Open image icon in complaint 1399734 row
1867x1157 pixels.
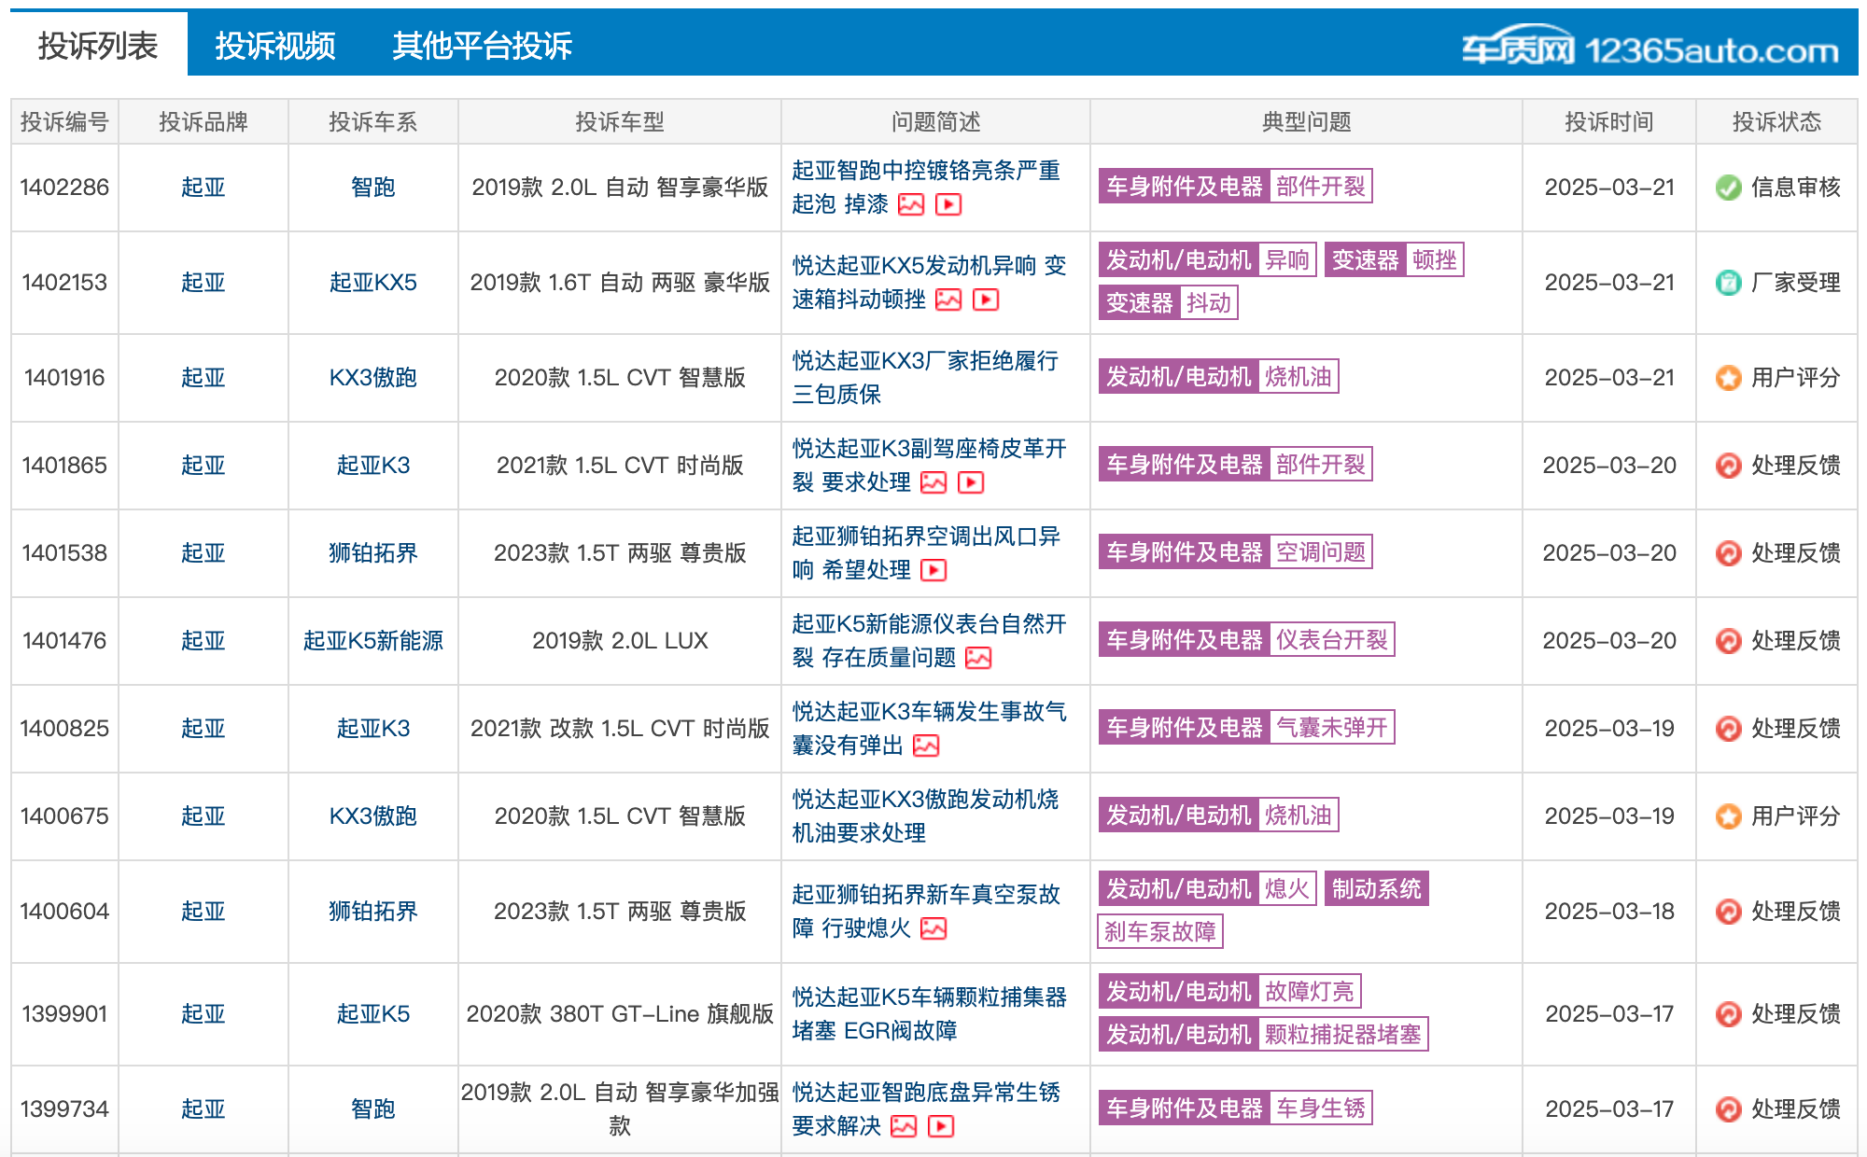[x=904, y=1126]
